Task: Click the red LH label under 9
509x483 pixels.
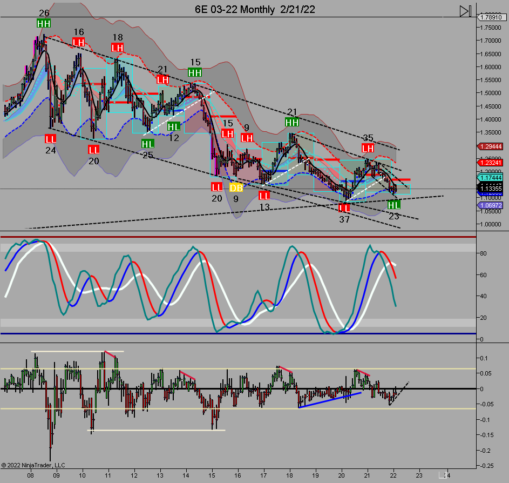Action: (247, 138)
